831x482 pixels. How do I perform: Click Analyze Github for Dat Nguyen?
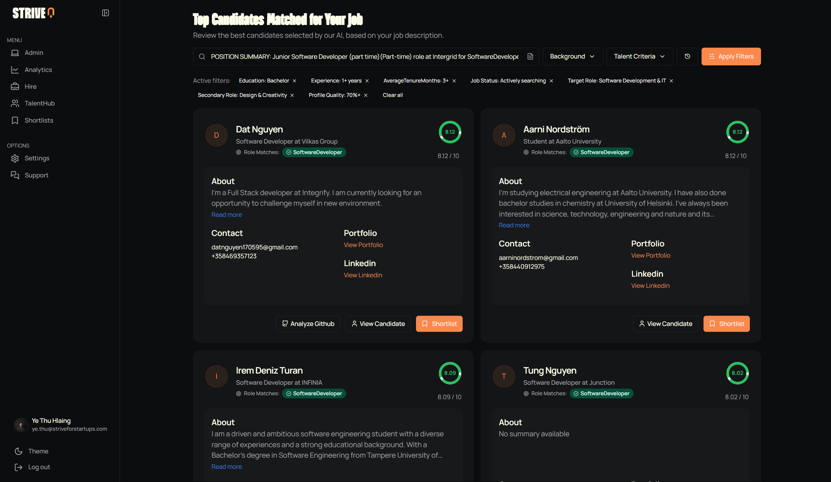click(308, 324)
